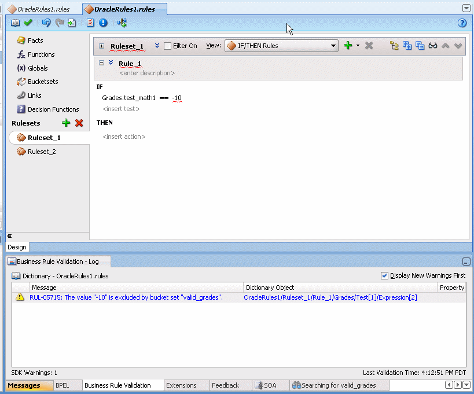Select the Design tab
This screenshot has width=474, height=394.
pos(17,247)
